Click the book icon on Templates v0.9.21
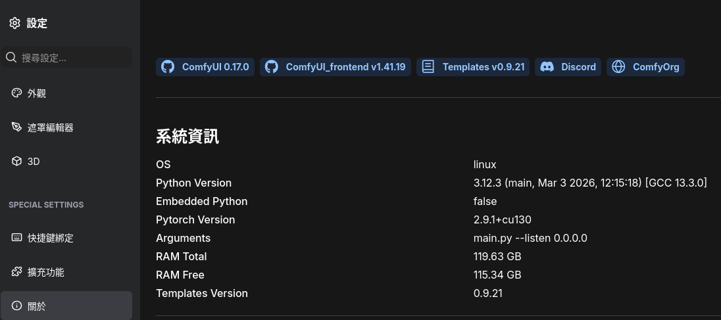Viewport: 721px width, 320px height. pos(428,67)
